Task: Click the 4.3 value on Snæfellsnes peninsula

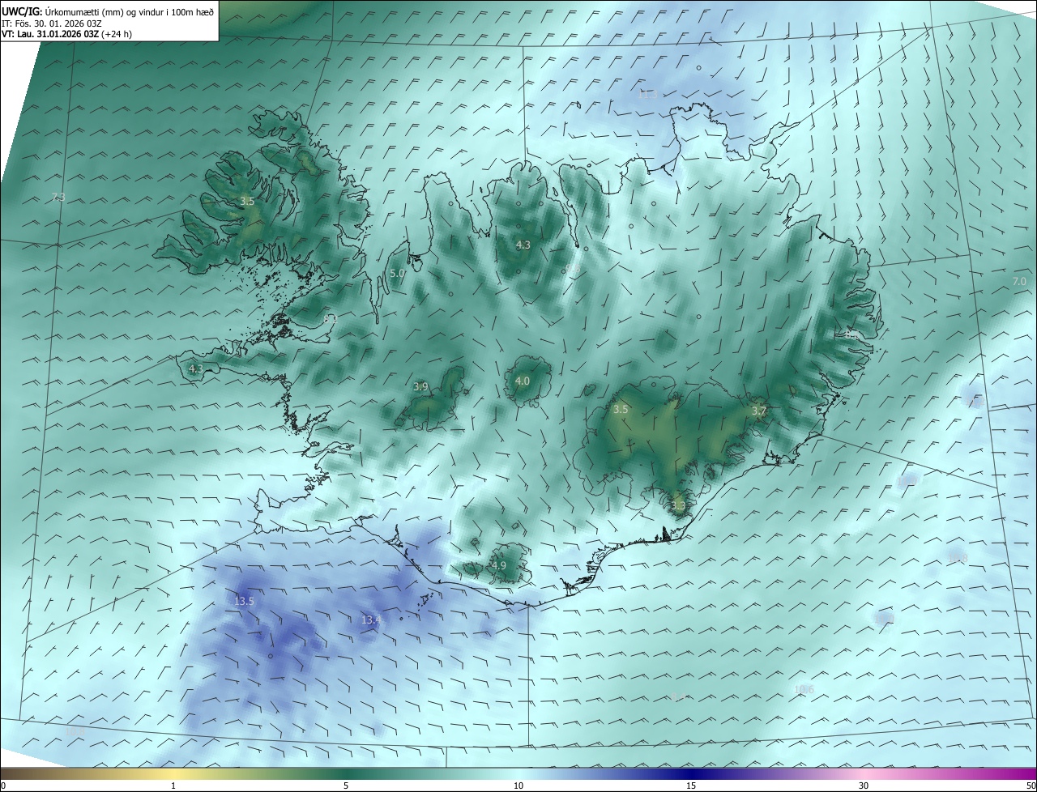Action: (x=195, y=368)
